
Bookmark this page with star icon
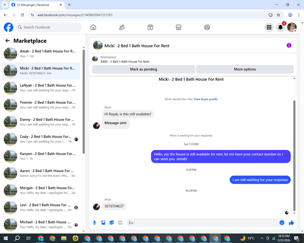pyautogui.click(x=278, y=15)
